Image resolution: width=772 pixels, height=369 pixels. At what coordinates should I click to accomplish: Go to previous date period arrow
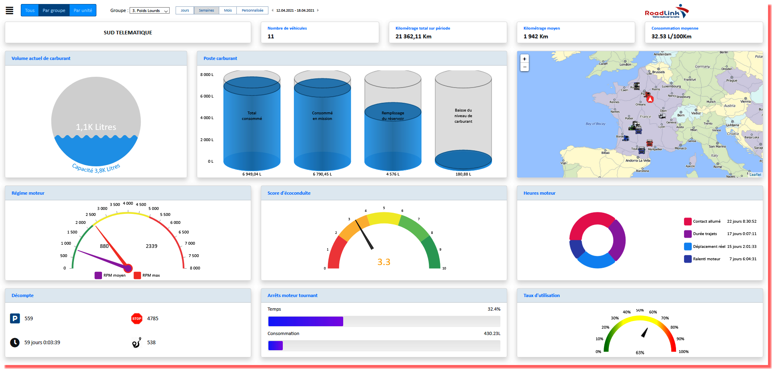pyautogui.click(x=272, y=10)
